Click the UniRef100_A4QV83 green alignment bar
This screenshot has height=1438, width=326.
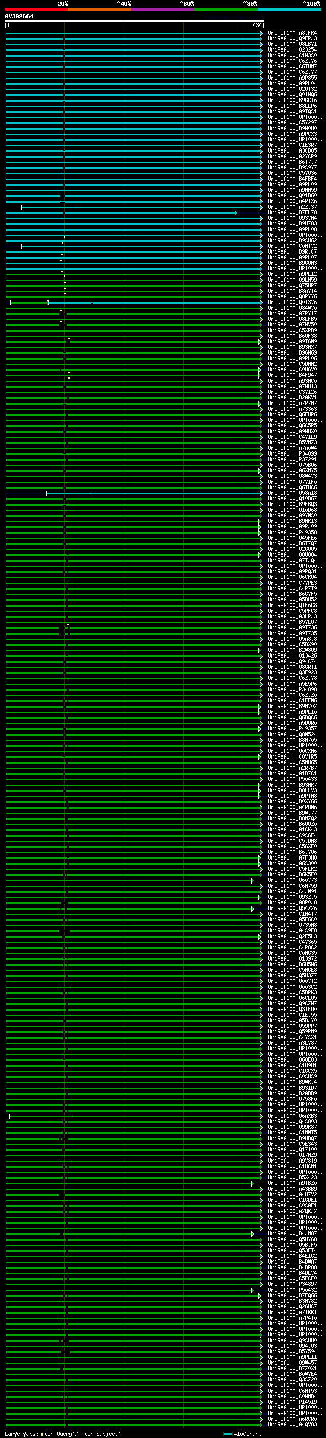[x=134, y=1425]
